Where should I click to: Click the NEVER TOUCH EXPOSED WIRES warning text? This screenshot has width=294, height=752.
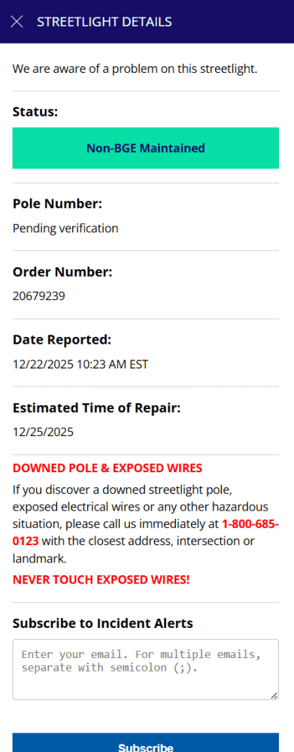coord(102,580)
